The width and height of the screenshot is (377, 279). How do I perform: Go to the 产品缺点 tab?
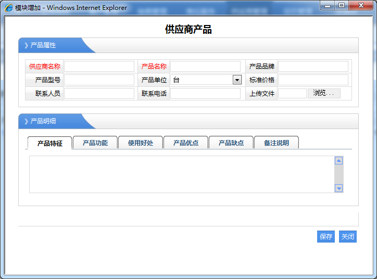tap(231, 143)
